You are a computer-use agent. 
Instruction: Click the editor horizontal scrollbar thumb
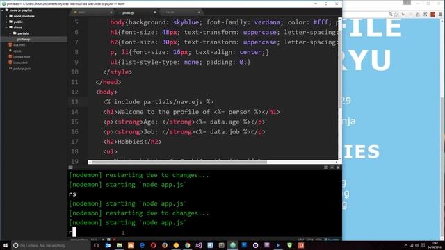179,162
